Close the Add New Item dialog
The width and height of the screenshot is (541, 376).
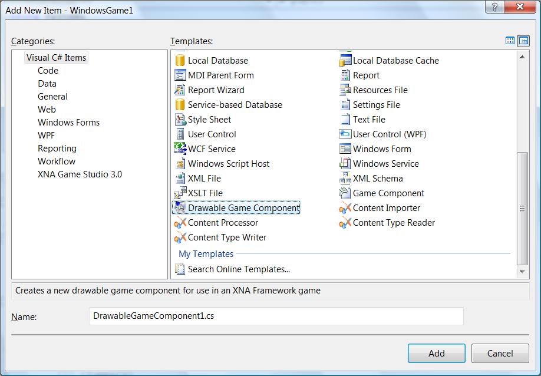[x=520, y=7]
